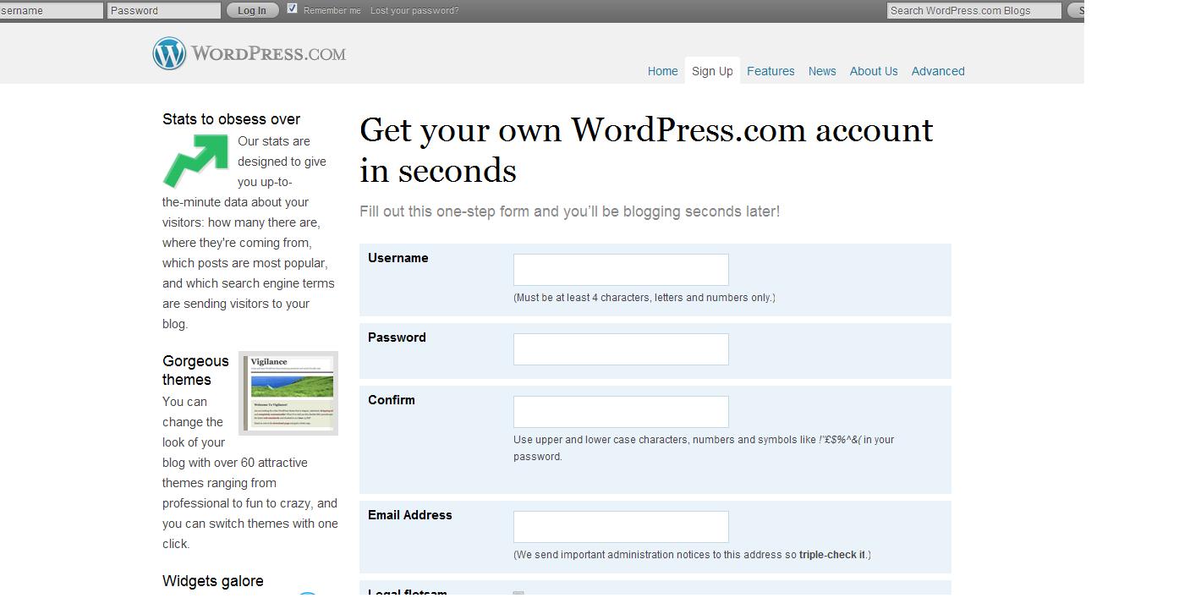
Task: Open the Advanced tab
Action: pyautogui.click(x=938, y=71)
